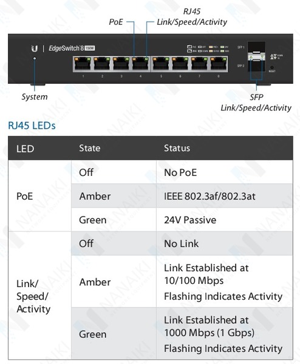Click the SFP 1 label on the device
The width and height of the screenshot is (300, 364).
[x=240, y=47]
